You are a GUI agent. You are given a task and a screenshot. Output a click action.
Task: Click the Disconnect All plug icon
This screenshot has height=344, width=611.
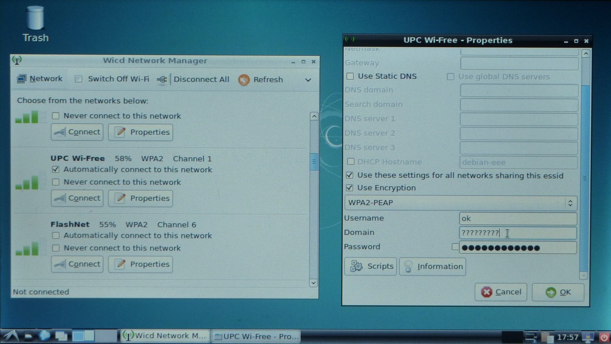pyautogui.click(x=162, y=80)
